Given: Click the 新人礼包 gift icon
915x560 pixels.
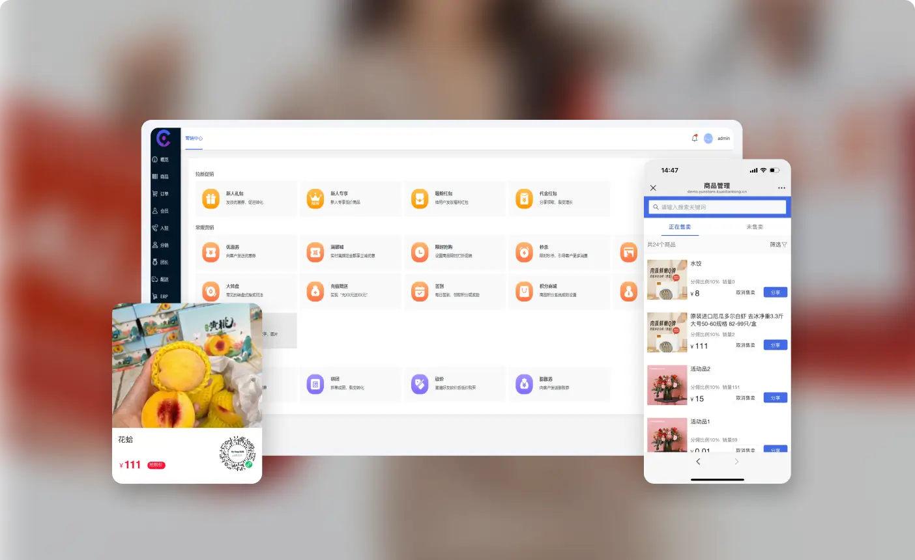Looking at the screenshot, I should [x=211, y=199].
